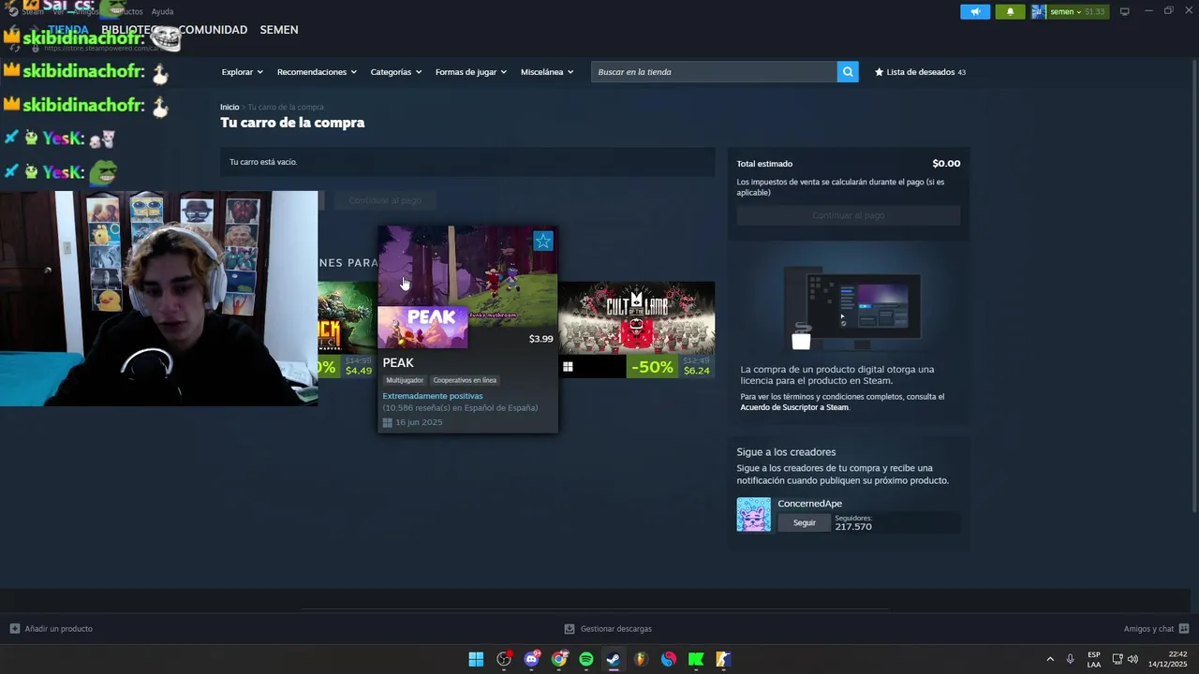Open Google Chrome from the taskbar

559,659
